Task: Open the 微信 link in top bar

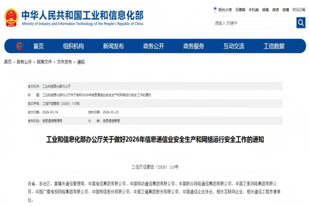Action: [x=276, y=9]
